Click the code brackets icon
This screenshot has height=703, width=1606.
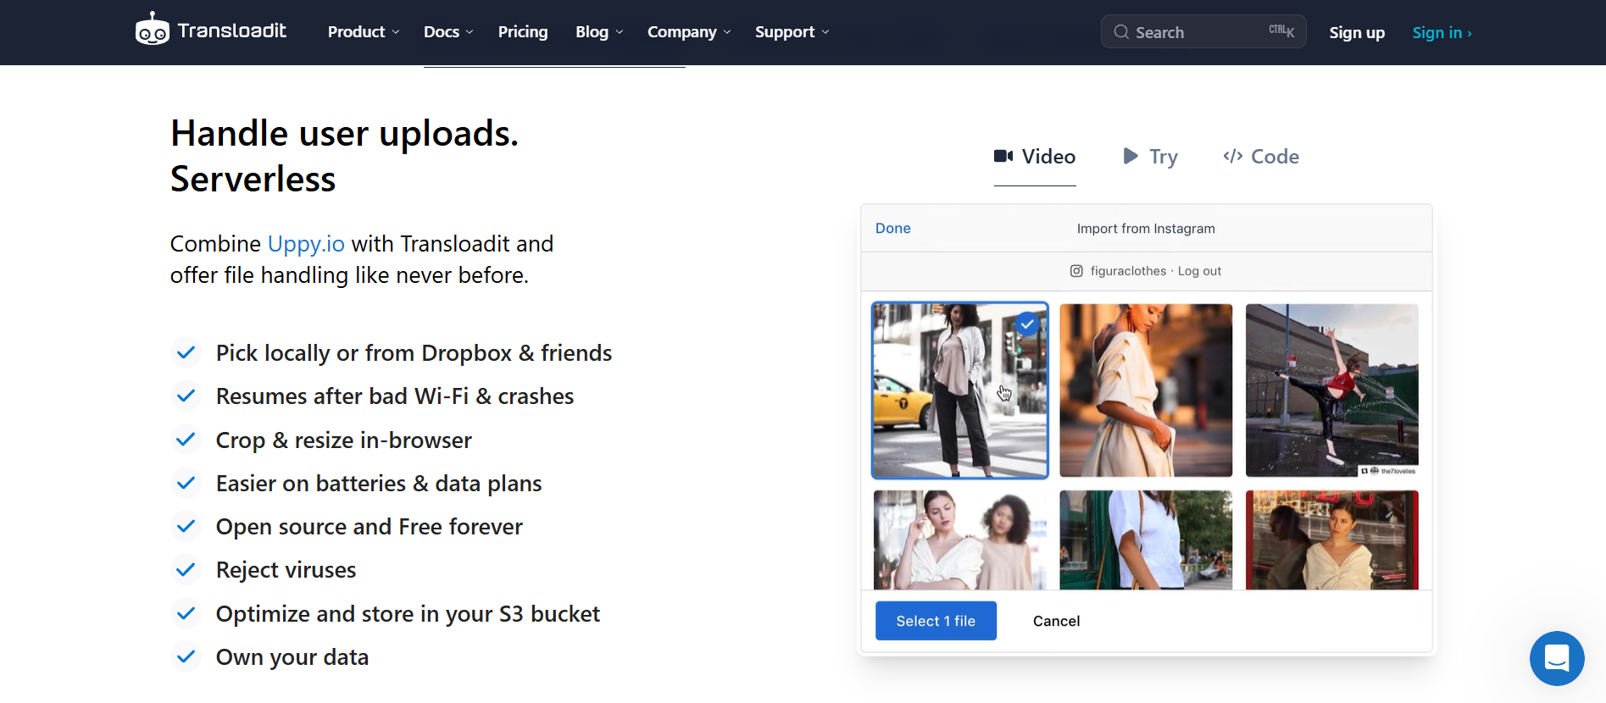1232,156
